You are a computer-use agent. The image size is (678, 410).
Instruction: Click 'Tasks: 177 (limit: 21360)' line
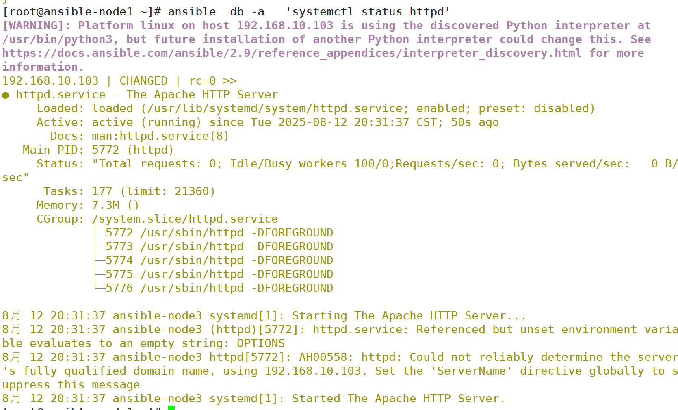[x=129, y=191]
